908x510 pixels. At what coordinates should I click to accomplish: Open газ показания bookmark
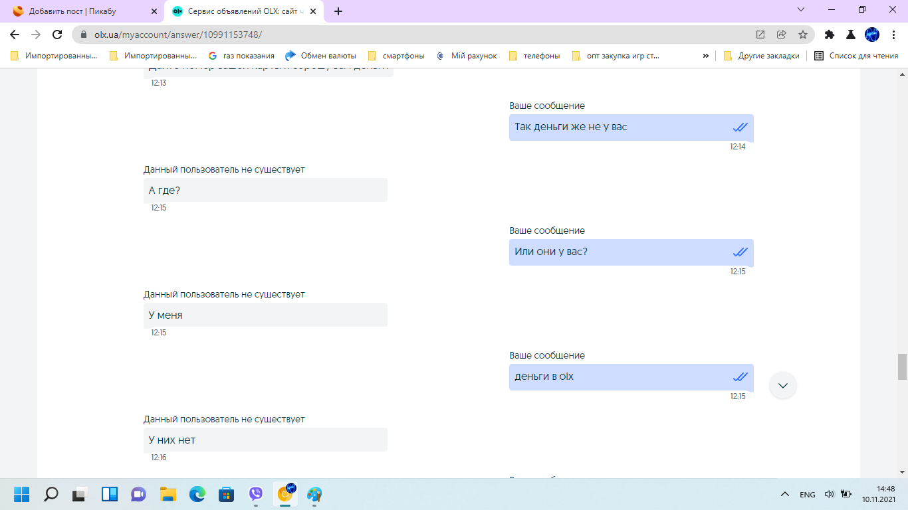[x=242, y=56]
